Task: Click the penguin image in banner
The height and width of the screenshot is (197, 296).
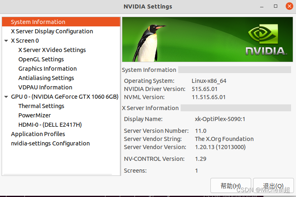Action: (148, 43)
